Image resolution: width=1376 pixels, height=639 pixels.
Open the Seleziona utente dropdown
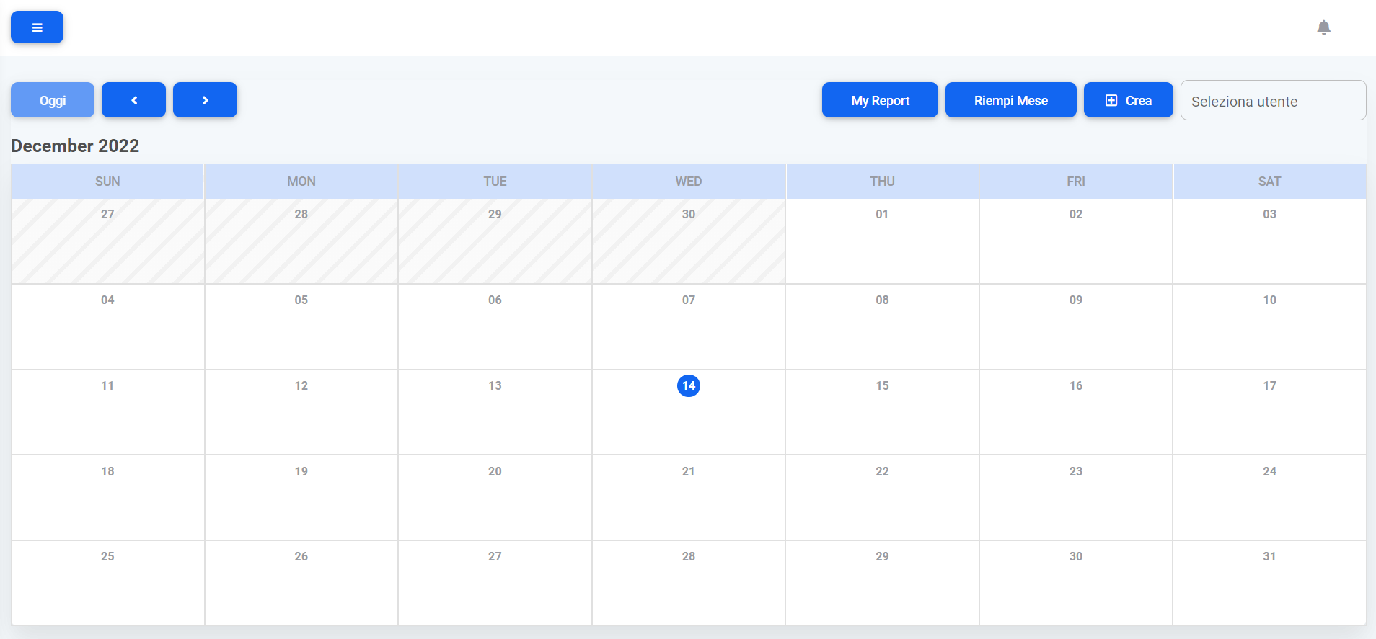1273,101
